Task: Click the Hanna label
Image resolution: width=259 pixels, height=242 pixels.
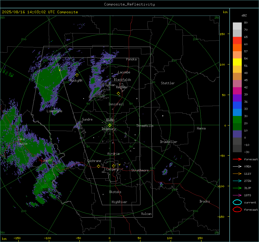Action: coord(201,128)
